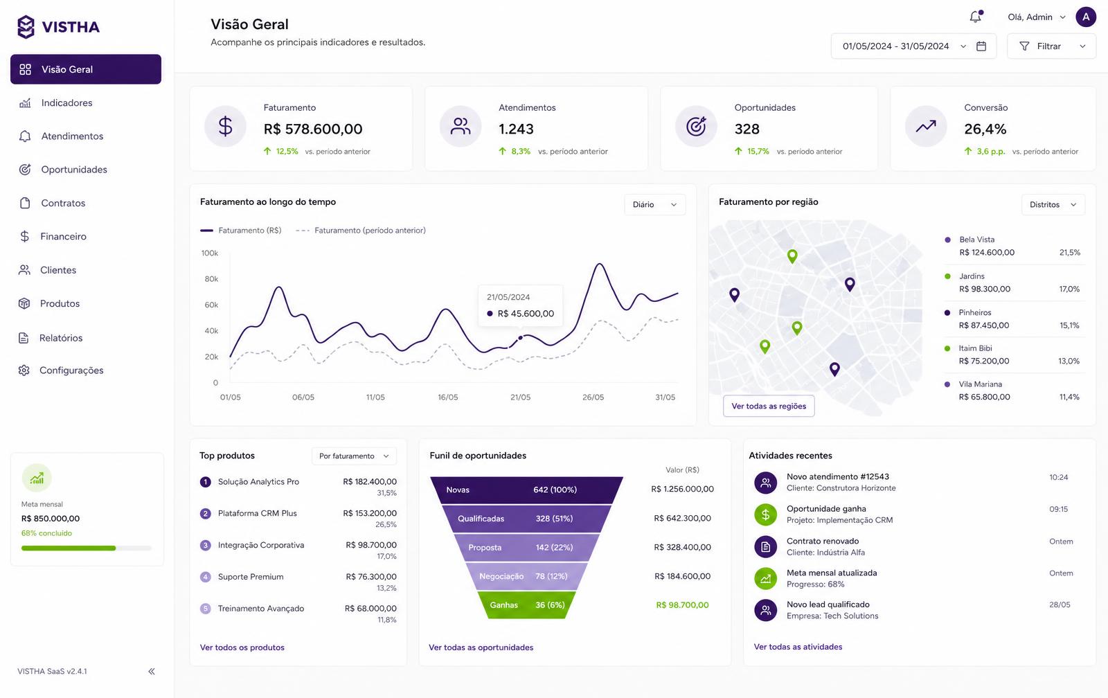Image resolution: width=1108 pixels, height=698 pixels.
Task: Open the notifications bell
Action: pyautogui.click(x=976, y=17)
